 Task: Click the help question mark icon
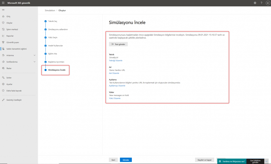tap(261, 3)
